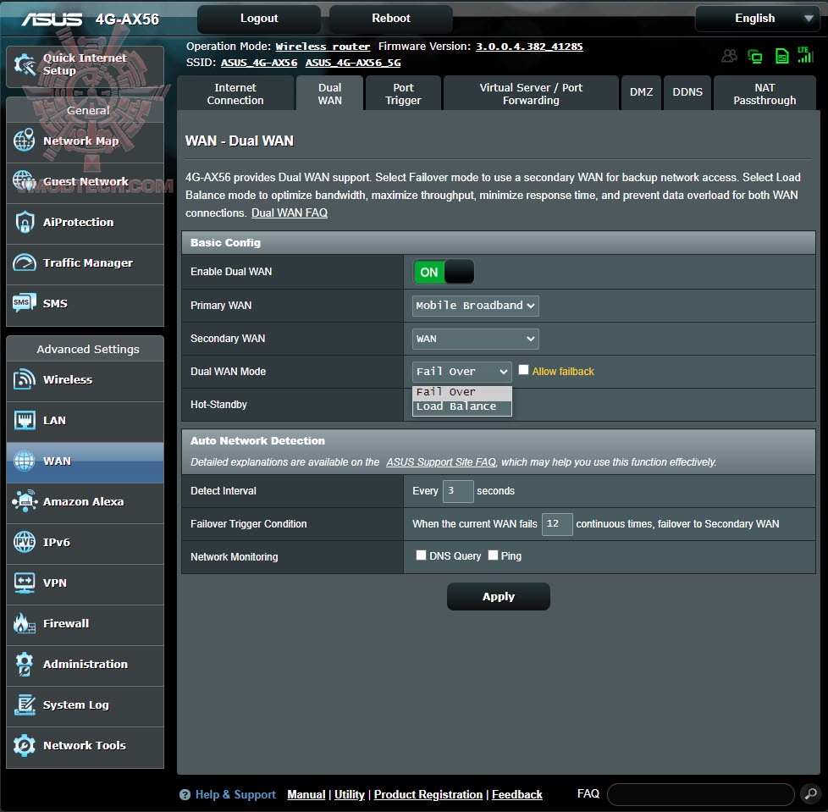Viewport: 828px width, 812px height.
Task: Switch to the DDNS tab
Action: pyautogui.click(x=687, y=93)
